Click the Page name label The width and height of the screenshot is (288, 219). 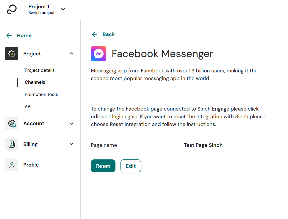pyautogui.click(x=104, y=145)
